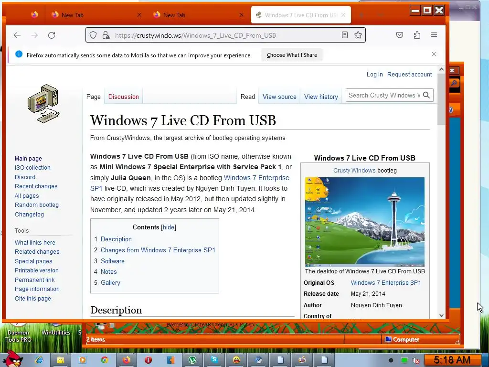Click the Log in link
489x367 pixels.
374,74
